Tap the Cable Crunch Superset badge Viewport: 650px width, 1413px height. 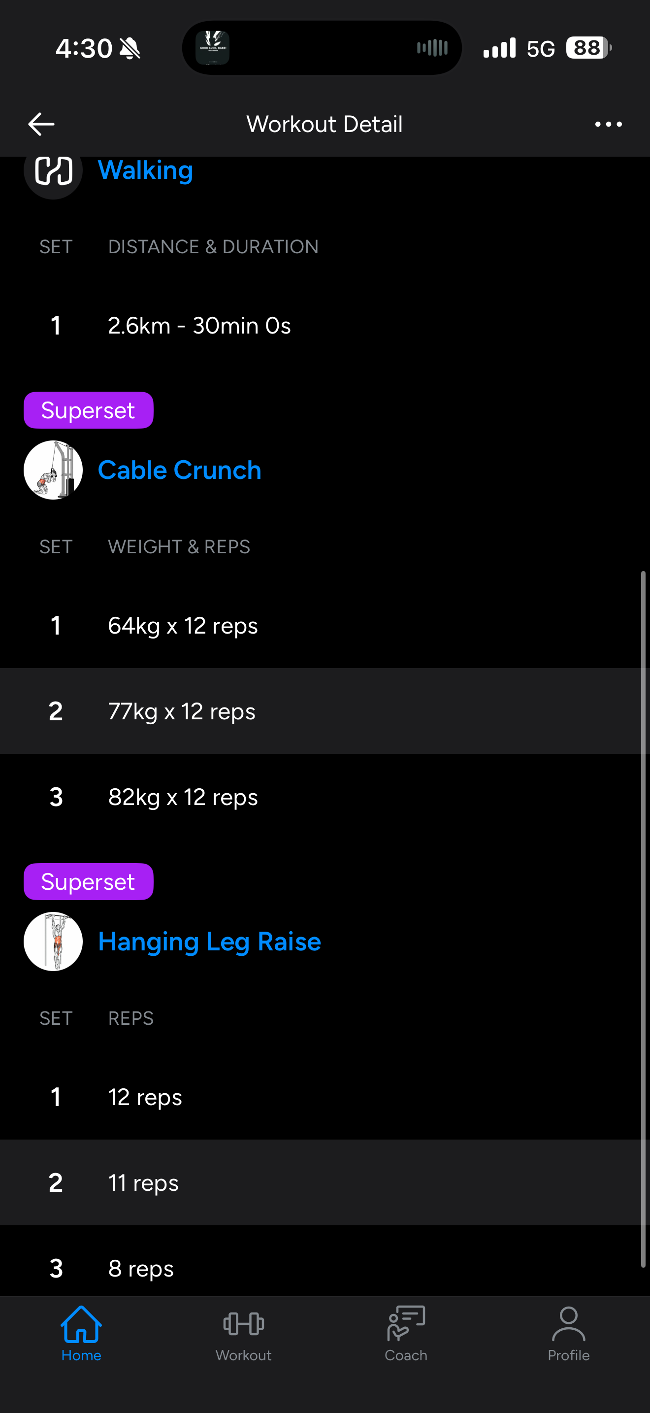point(88,410)
